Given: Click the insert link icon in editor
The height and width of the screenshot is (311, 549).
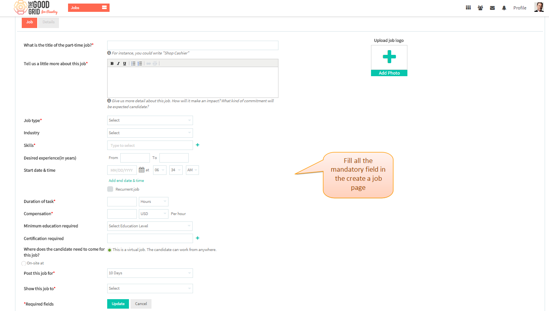Looking at the screenshot, I should click(x=148, y=64).
